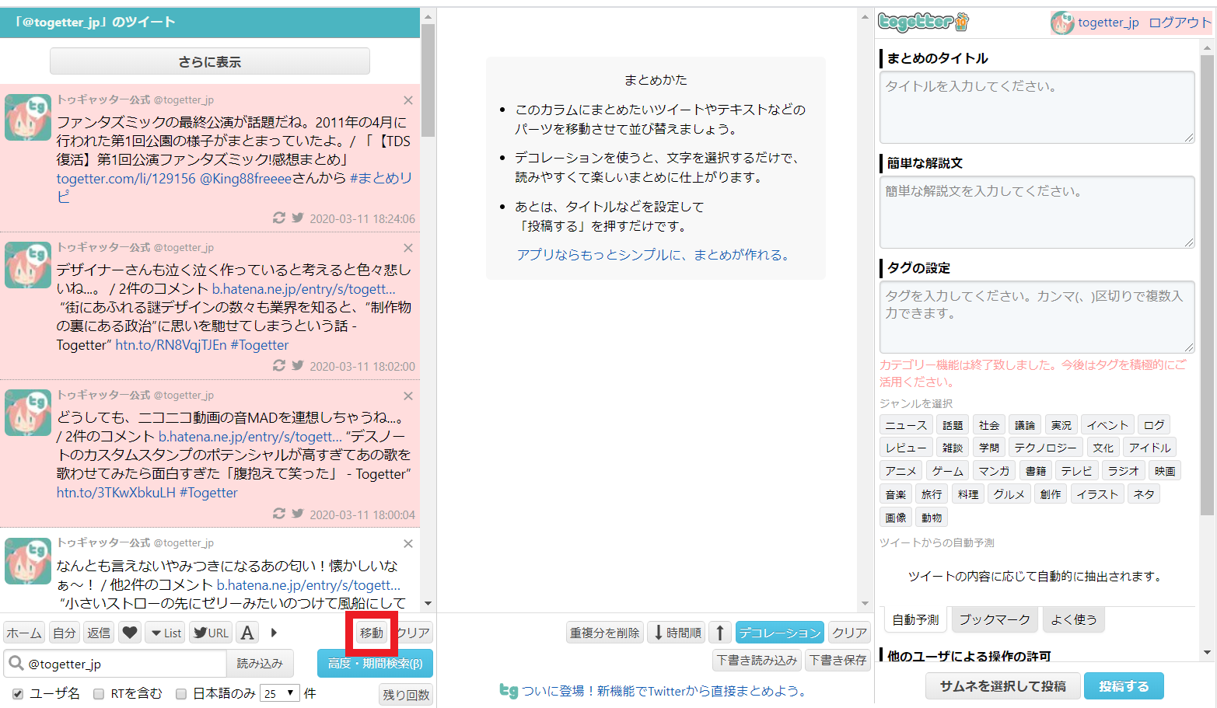The height and width of the screenshot is (708, 1217).
Task: Click the heart favorites icon button
Action: click(130, 633)
